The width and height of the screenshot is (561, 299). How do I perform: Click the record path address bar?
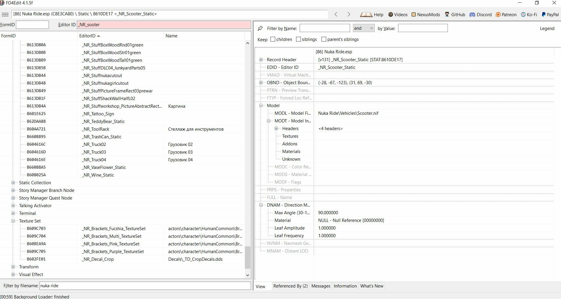click(x=170, y=14)
